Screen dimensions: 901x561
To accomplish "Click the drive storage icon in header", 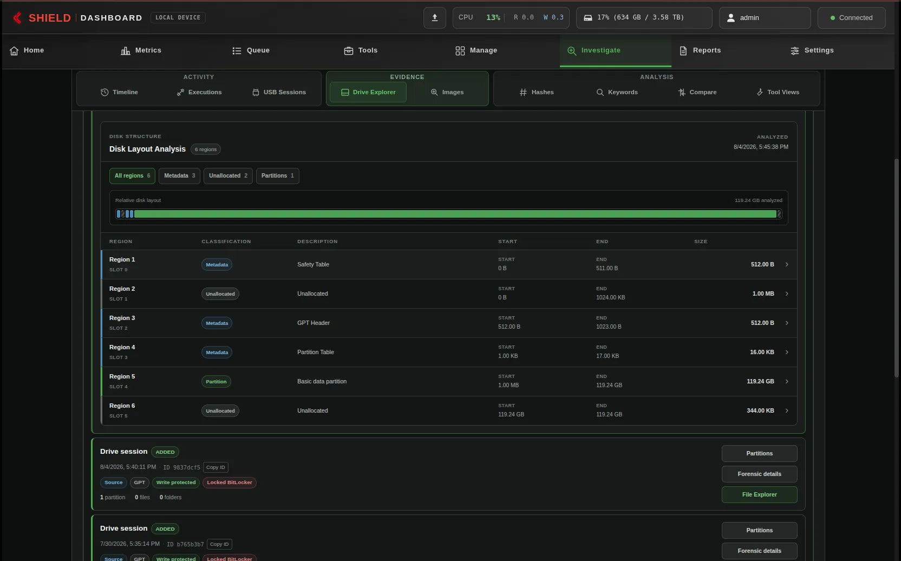I will pos(587,18).
